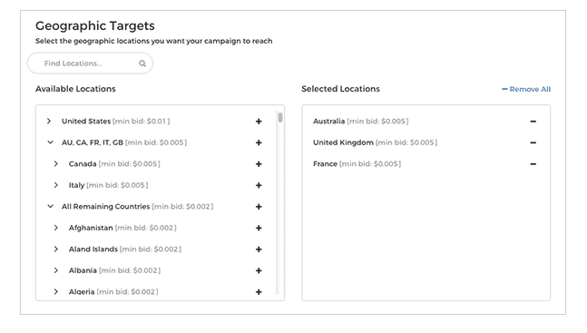This screenshot has height=333, width=587.
Task: Click the search magnifier icon in Find Locations
Action: coord(142,64)
